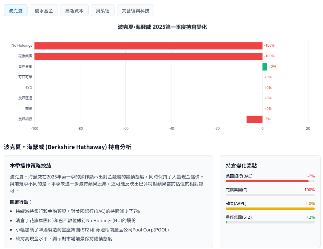Click the 20 tick on the x-axis

pyautogui.click(x=308, y=129)
